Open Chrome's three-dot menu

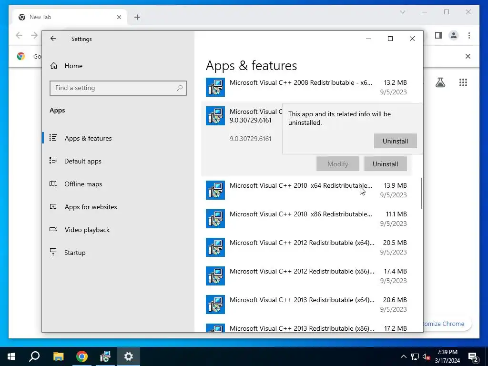coord(469,35)
